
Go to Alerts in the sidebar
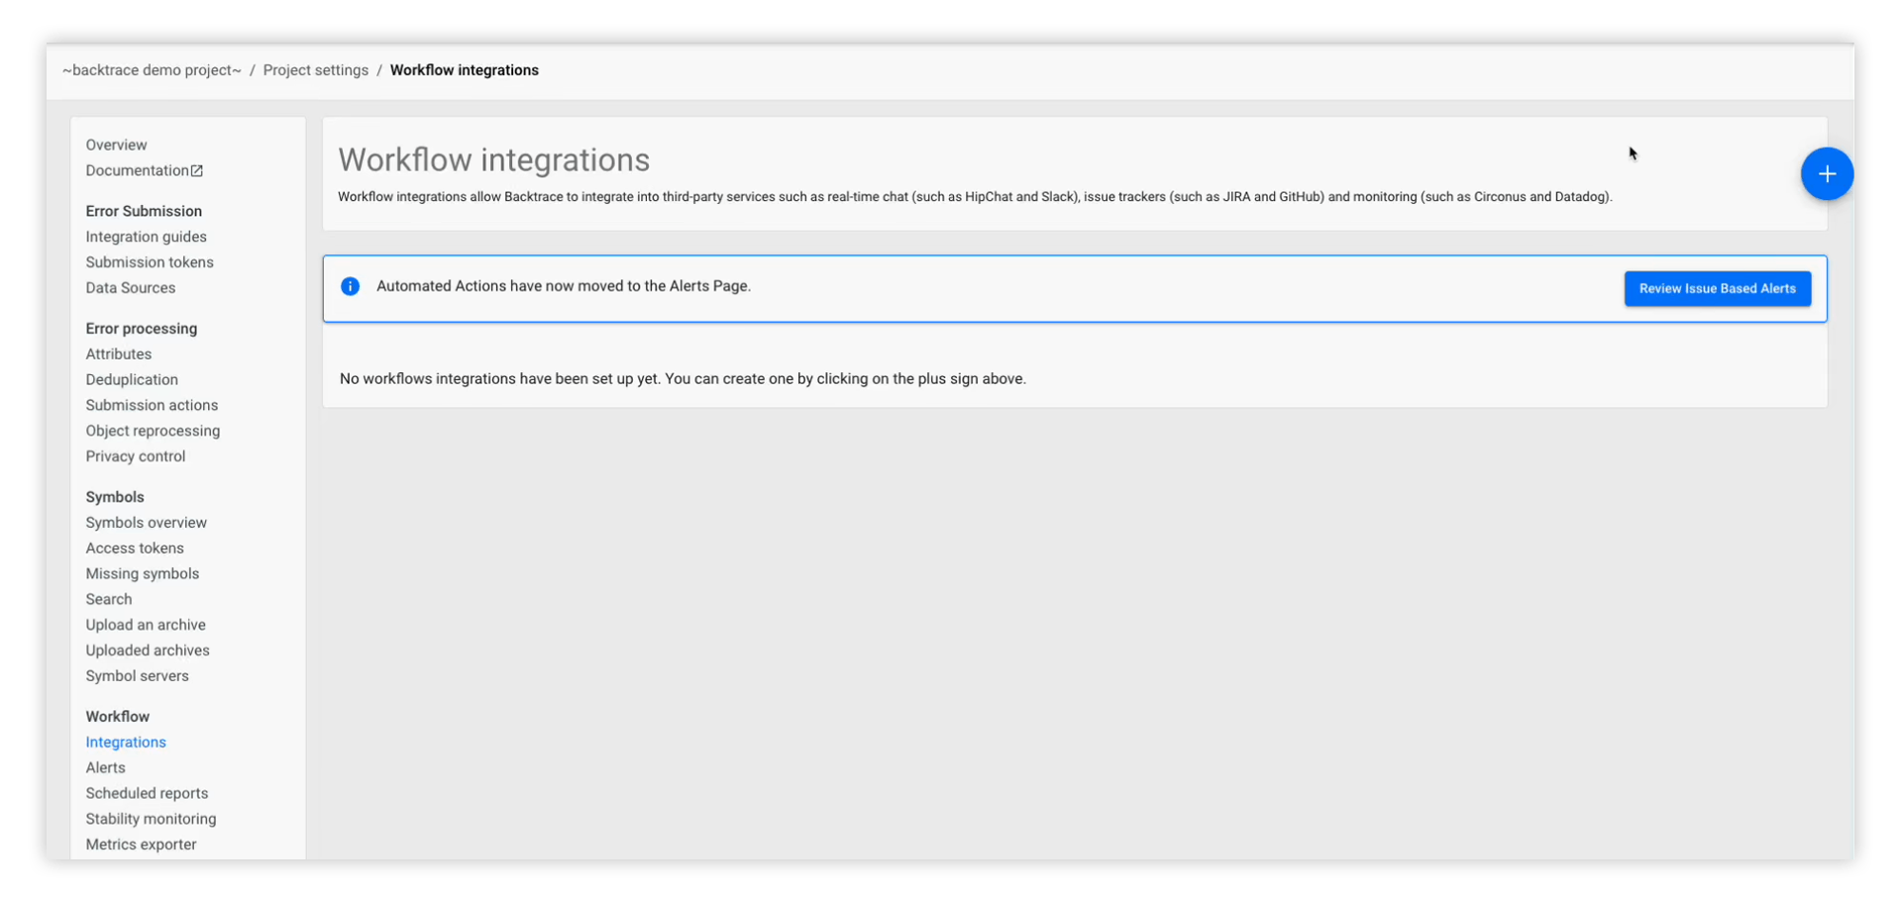[105, 768]
